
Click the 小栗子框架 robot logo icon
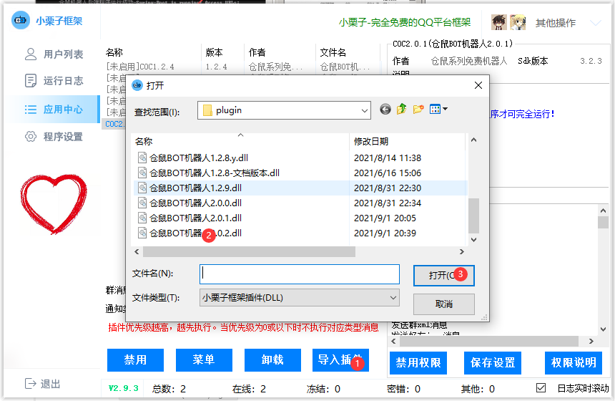[x=21, y=20]
